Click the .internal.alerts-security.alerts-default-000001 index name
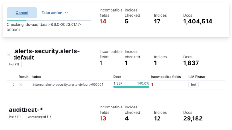Viewport: 232px width, 130px height. point(68,85)
